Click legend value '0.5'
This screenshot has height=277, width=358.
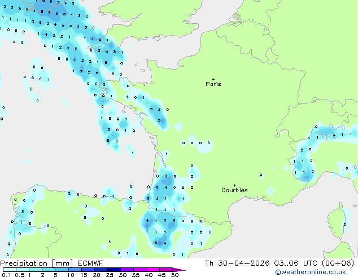pyautogui.click(x=19, y=275)
